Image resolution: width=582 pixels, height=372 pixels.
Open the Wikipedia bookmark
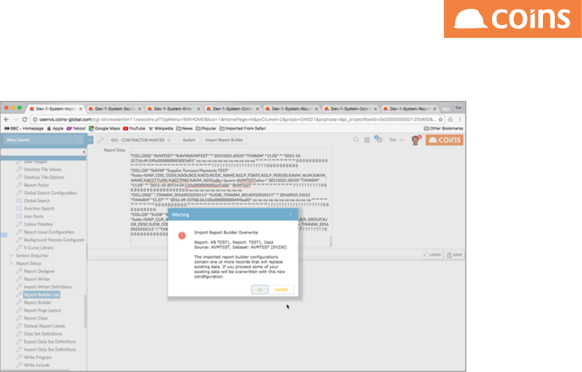point(161,128)
